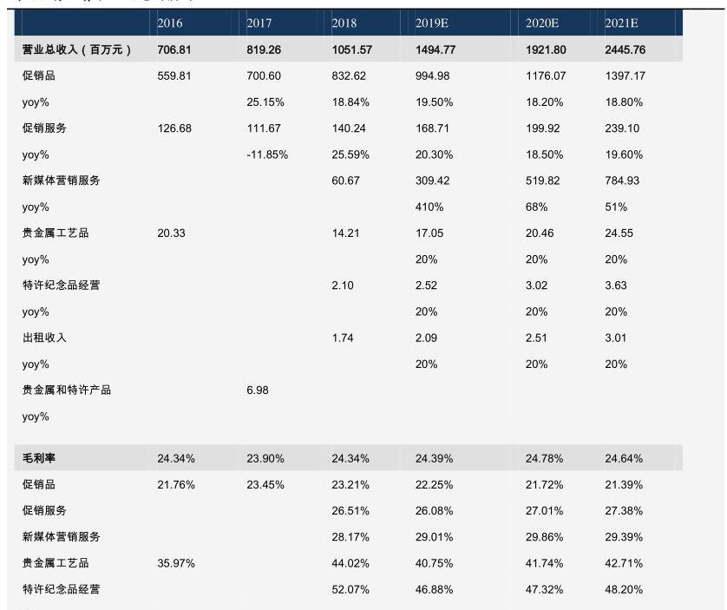The height and width of the screenshot is (610, 727).
Task: Select the 35.97% gross margin cell
Action: tap(176, 563)
